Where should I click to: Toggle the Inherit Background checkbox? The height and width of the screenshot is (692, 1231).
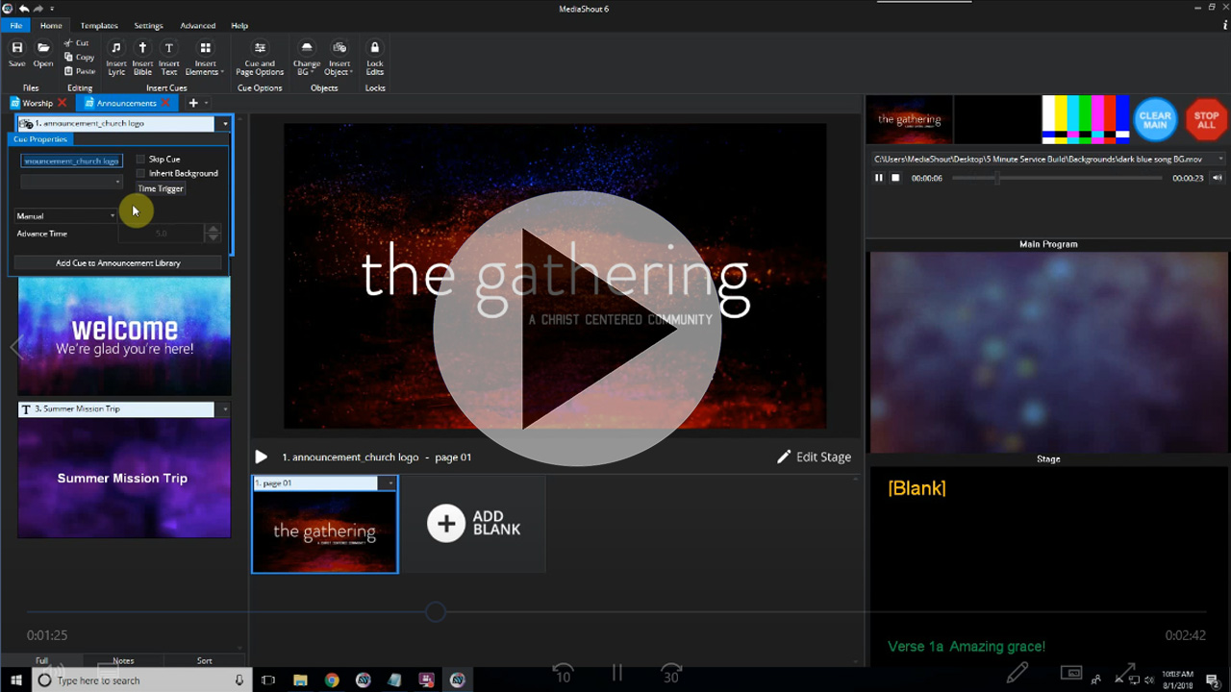(x=140, y=174)
